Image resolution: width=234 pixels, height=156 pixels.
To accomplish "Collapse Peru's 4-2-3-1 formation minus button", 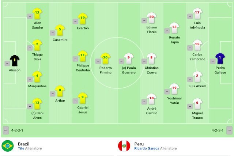I will click(x=229, y=130).
